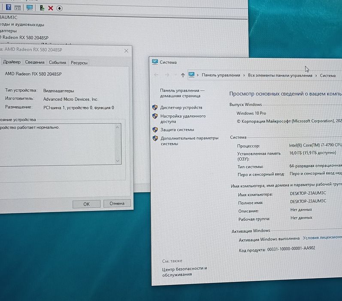Click the scan hardware monitor icon in toolbar
Screen dimensions: 342x301
[x=30, y=8]
